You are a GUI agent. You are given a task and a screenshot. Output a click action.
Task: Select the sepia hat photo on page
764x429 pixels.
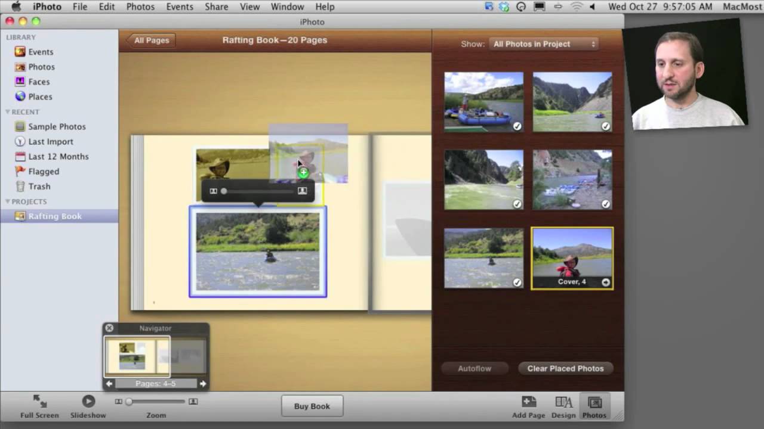(x=232, y=164)
